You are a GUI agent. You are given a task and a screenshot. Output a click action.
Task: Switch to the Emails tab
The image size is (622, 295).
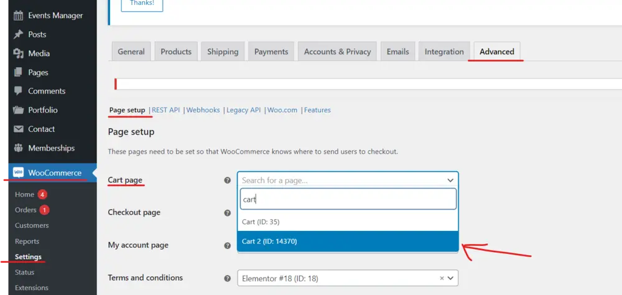(x=398, y=52)
